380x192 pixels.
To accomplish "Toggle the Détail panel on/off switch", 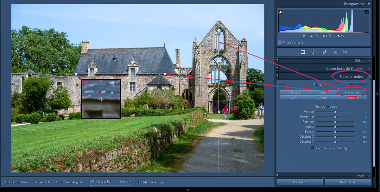I will click(278, 60).
